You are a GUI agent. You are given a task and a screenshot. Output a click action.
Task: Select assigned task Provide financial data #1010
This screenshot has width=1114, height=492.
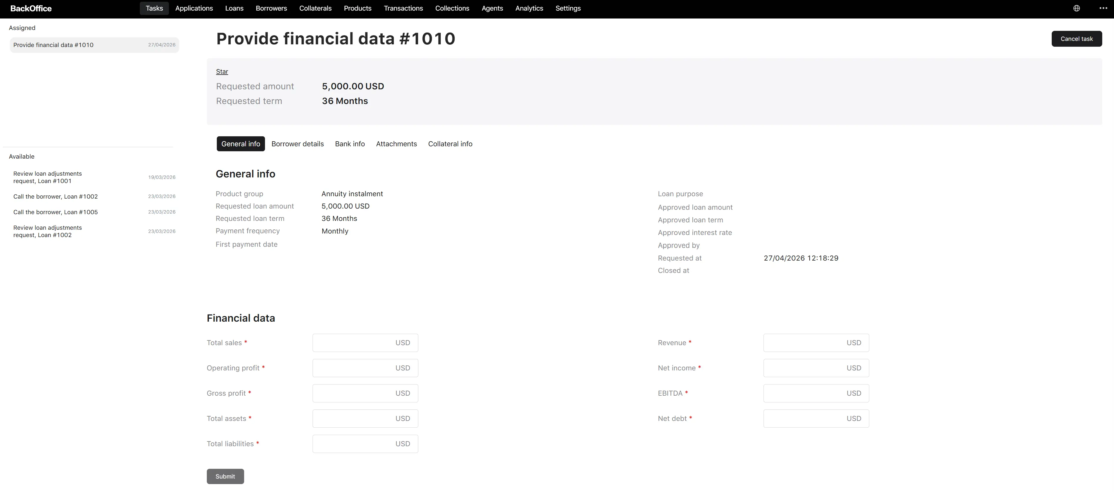94,45
